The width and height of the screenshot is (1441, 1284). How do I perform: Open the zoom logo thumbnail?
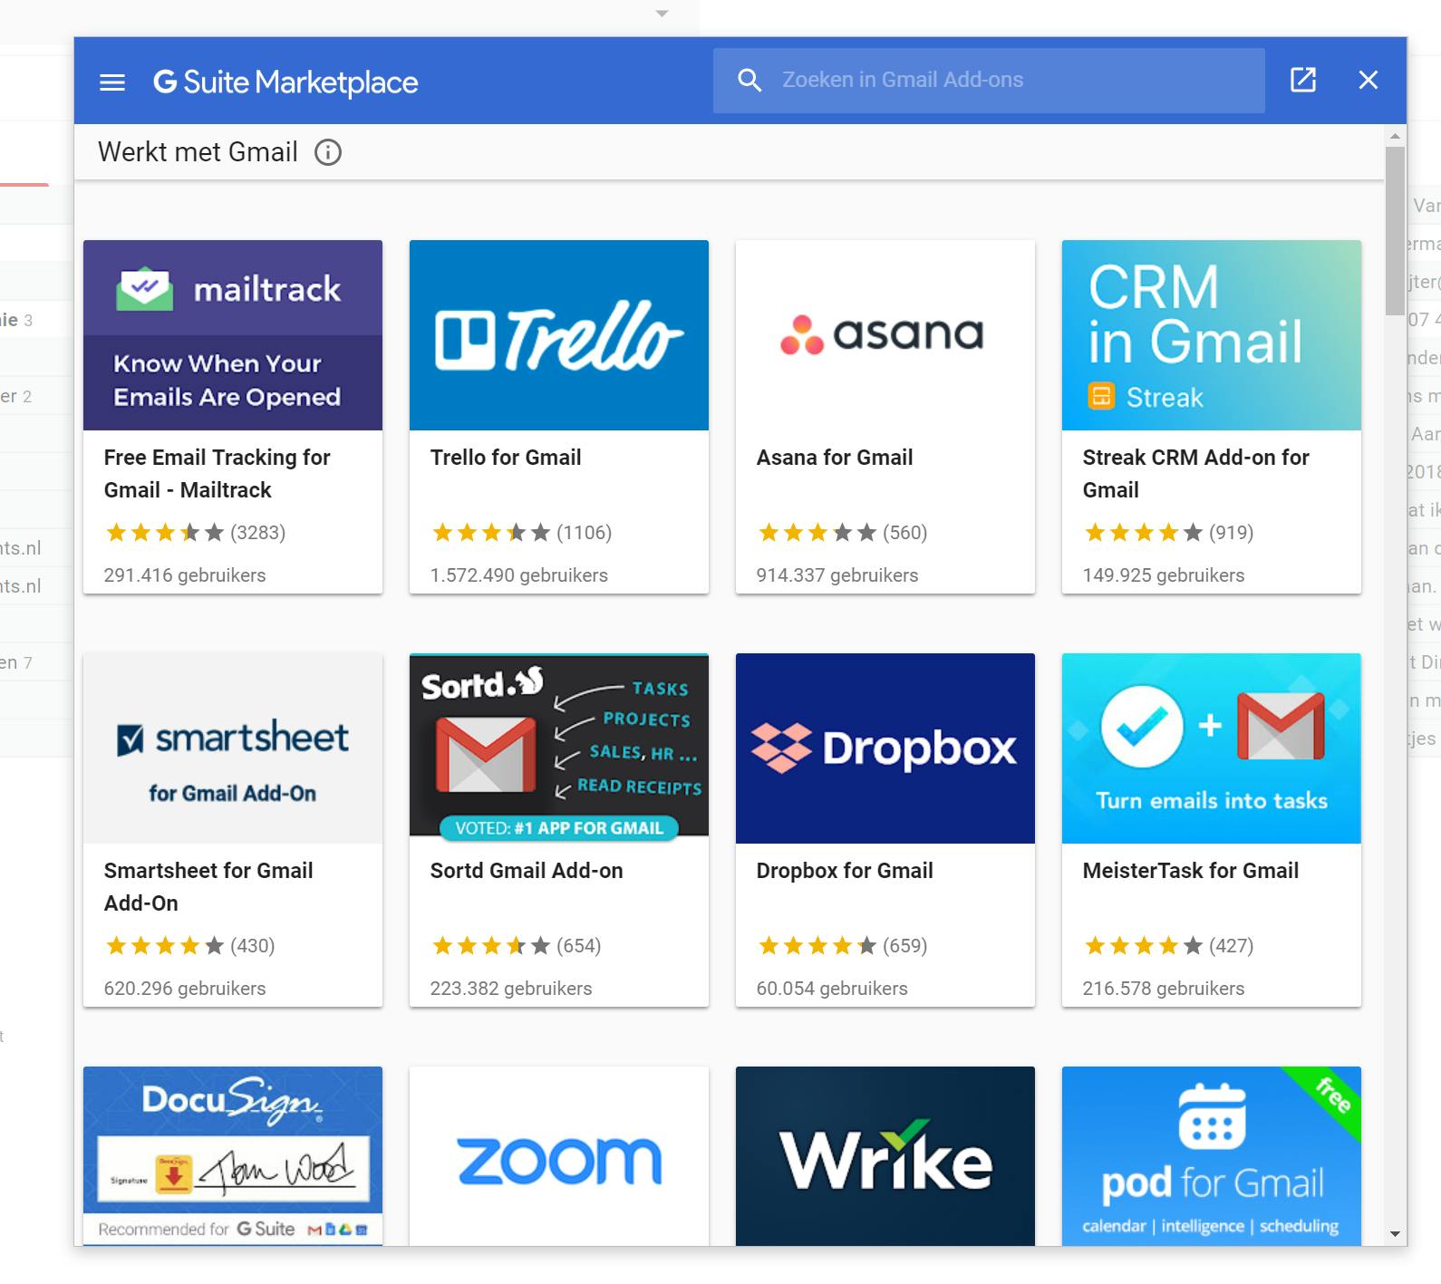tap(559, 1155)
